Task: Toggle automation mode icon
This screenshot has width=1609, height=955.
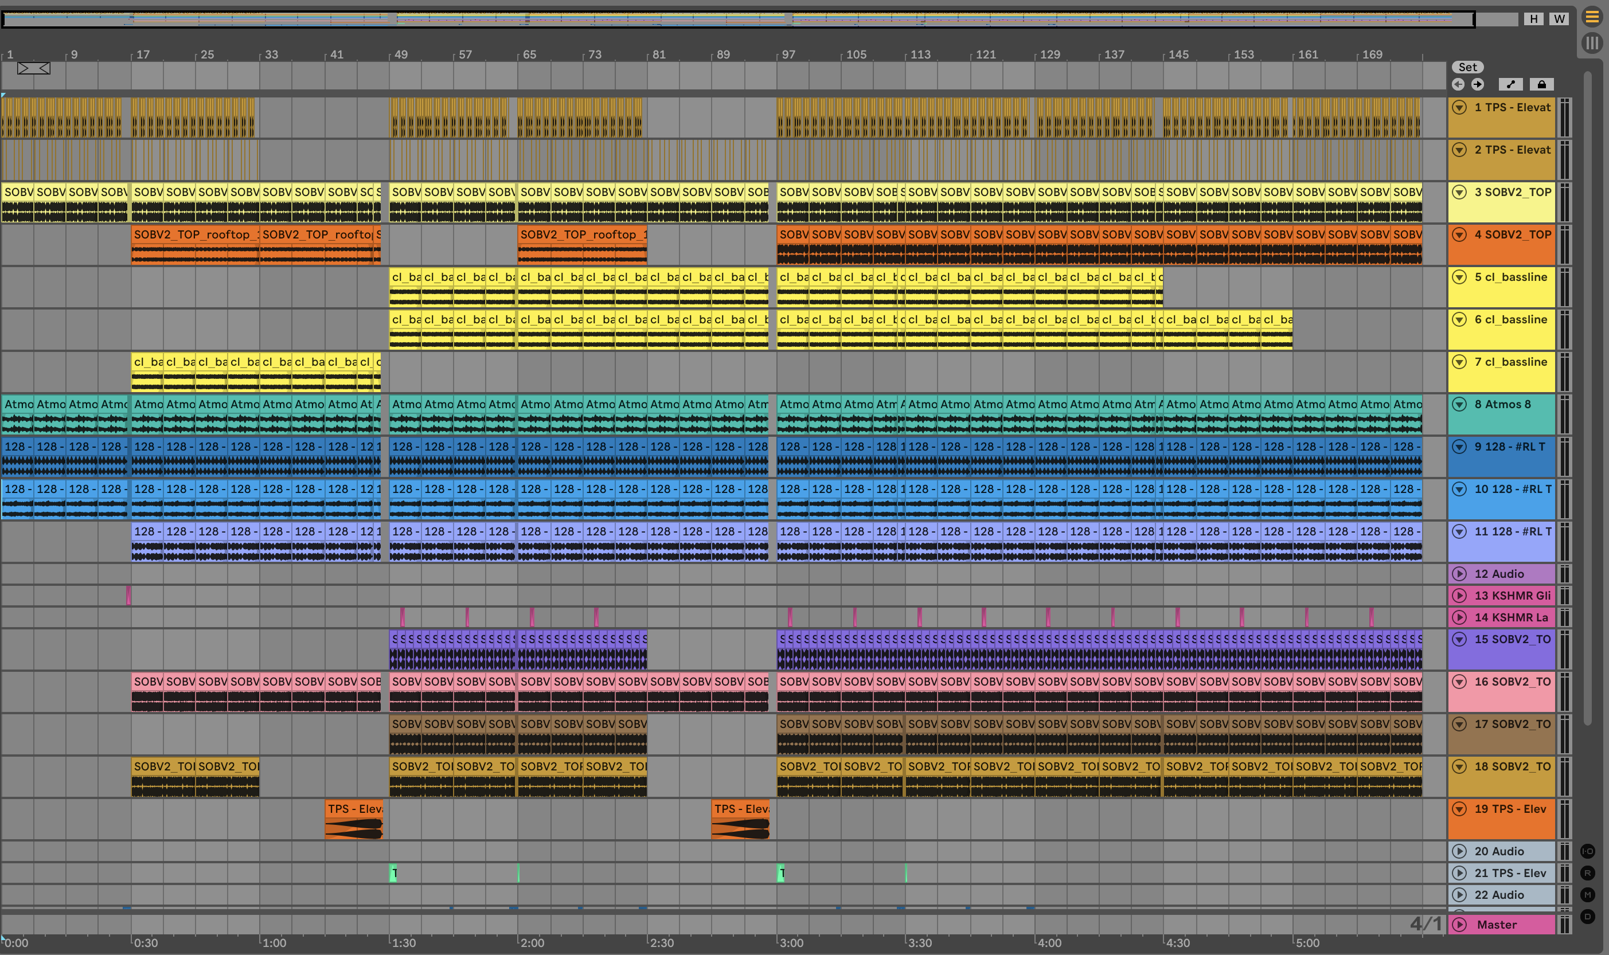Action: tap(1510, 84)
